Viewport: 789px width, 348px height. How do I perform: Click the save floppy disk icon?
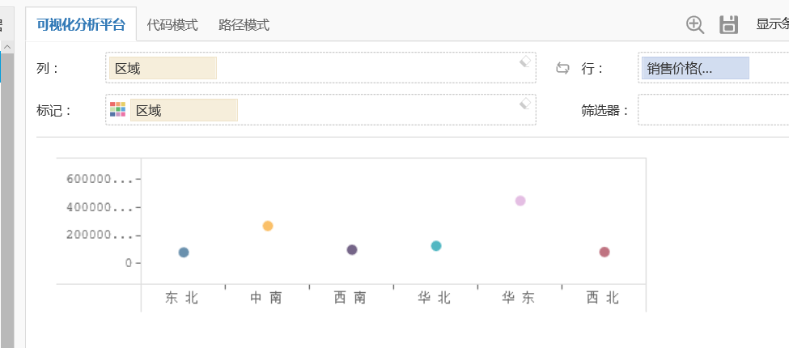[x=728, y=24]
